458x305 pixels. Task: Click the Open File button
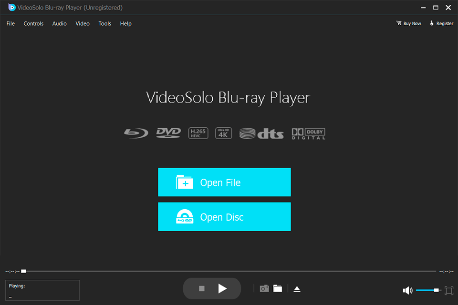coord(224,182)
